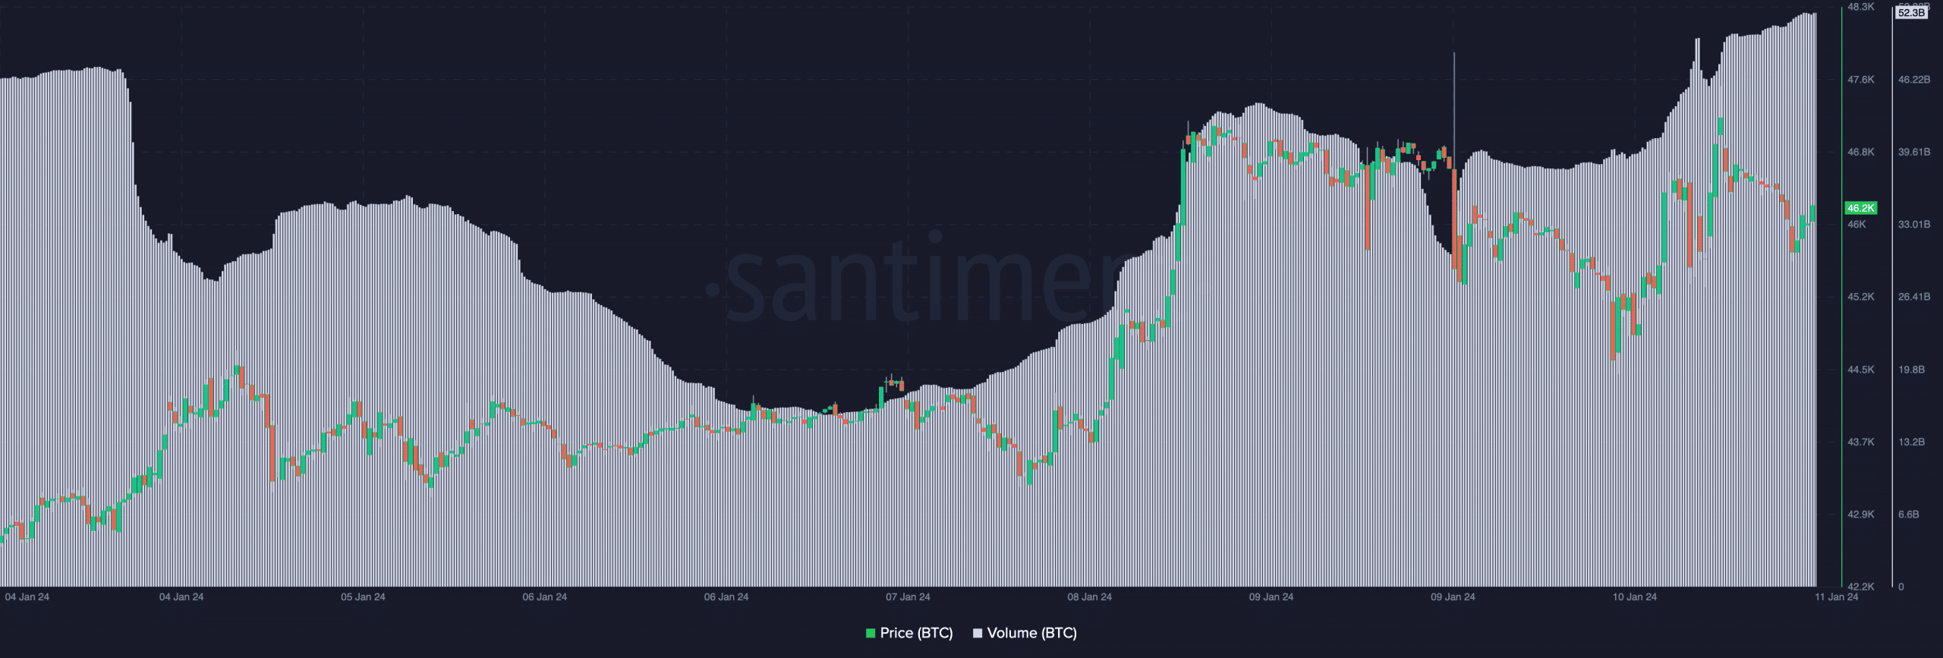Click the 47.6K price axis label
1943x658 pixels.
pyautogui.click(x=1861, y=80)
